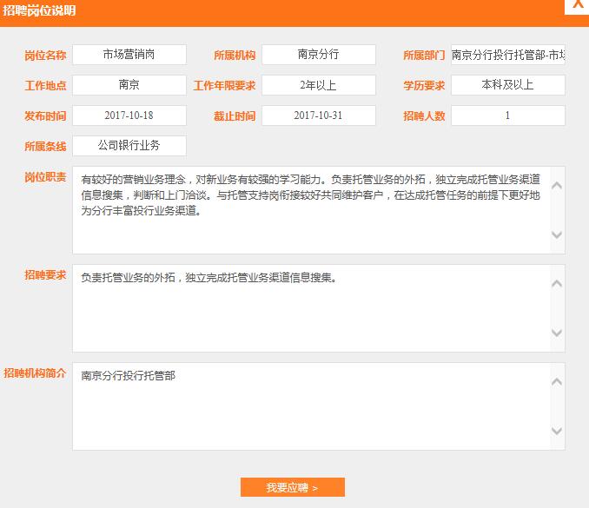589x508 pixels.
Task: Focus the 招聘人数 field showing 1
Action: [x=508, y=115]
